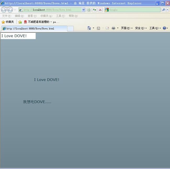
Task: Minimize the Internet Explorer window
Action: (x=157, y=3)
